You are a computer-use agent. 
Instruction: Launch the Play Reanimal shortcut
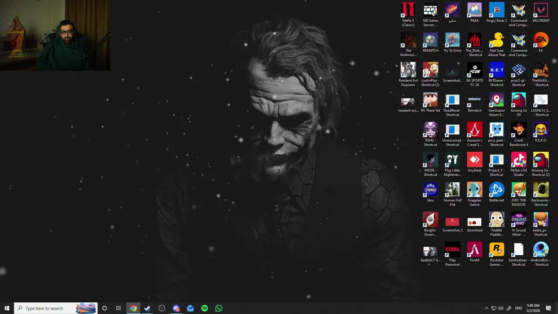pyautogui.click(x=452, y=254)
